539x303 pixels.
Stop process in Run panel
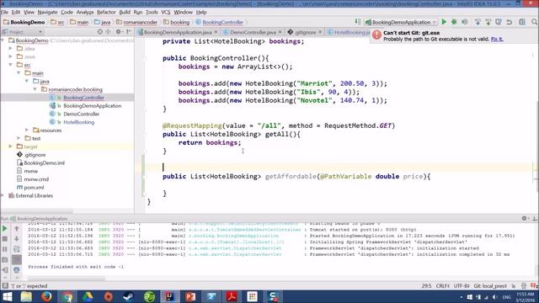(x=5, y=239)
